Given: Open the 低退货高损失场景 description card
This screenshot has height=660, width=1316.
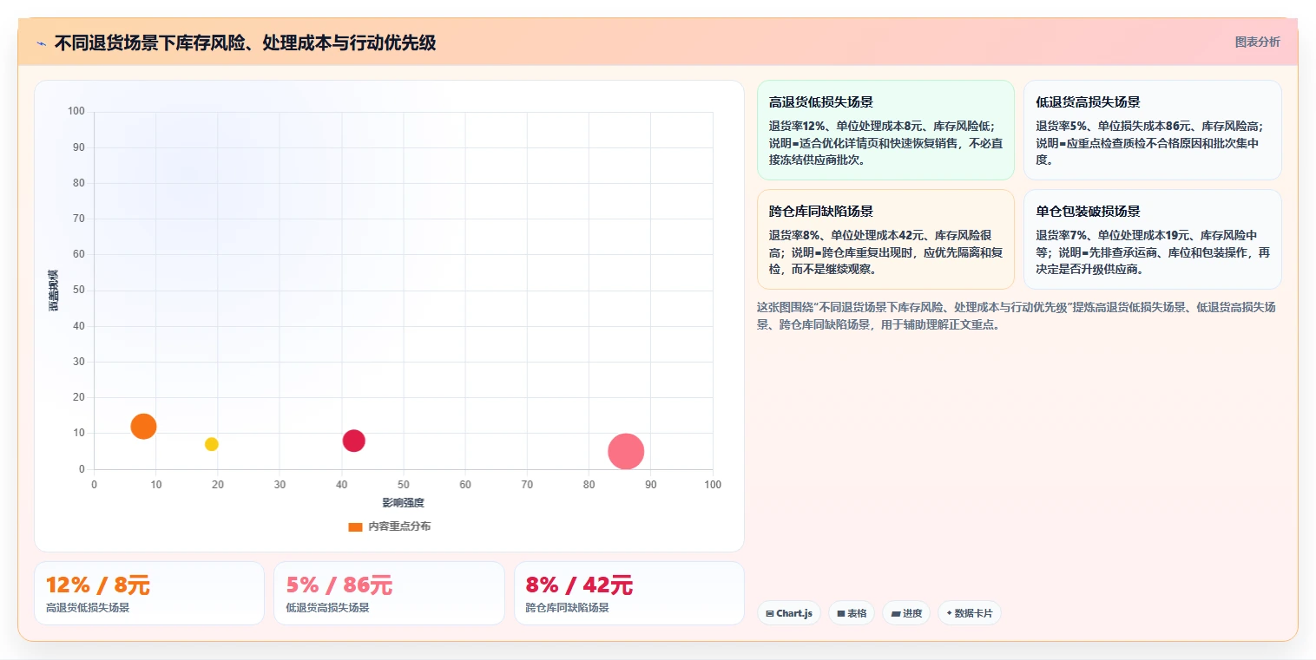Looking at the screenshot, I should pos(1153,130).
